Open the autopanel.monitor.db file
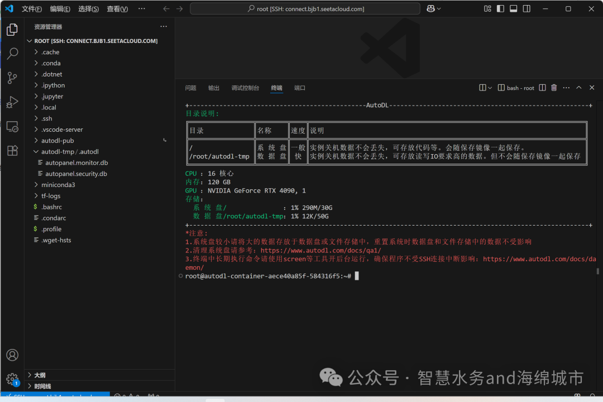 [x=99, y=162]
